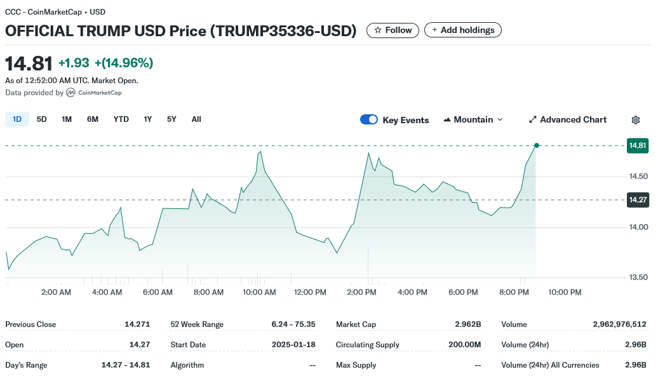This screenshot has width=658, height=381.
Task: Click the Market Cap value 2.962B
Action: (x=468, y=324)
